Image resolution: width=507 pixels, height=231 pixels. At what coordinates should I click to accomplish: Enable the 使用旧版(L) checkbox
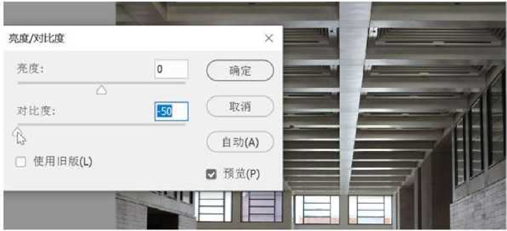21,162
